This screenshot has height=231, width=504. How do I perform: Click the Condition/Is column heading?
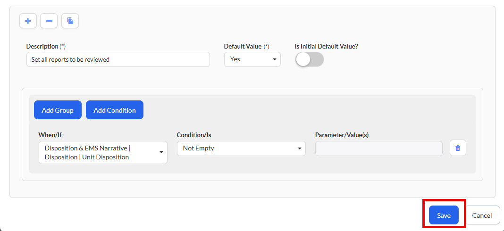pyautogui.click(x=193, y=135)
